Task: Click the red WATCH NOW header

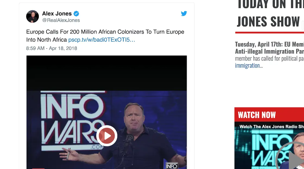Action: coord(257,115)
